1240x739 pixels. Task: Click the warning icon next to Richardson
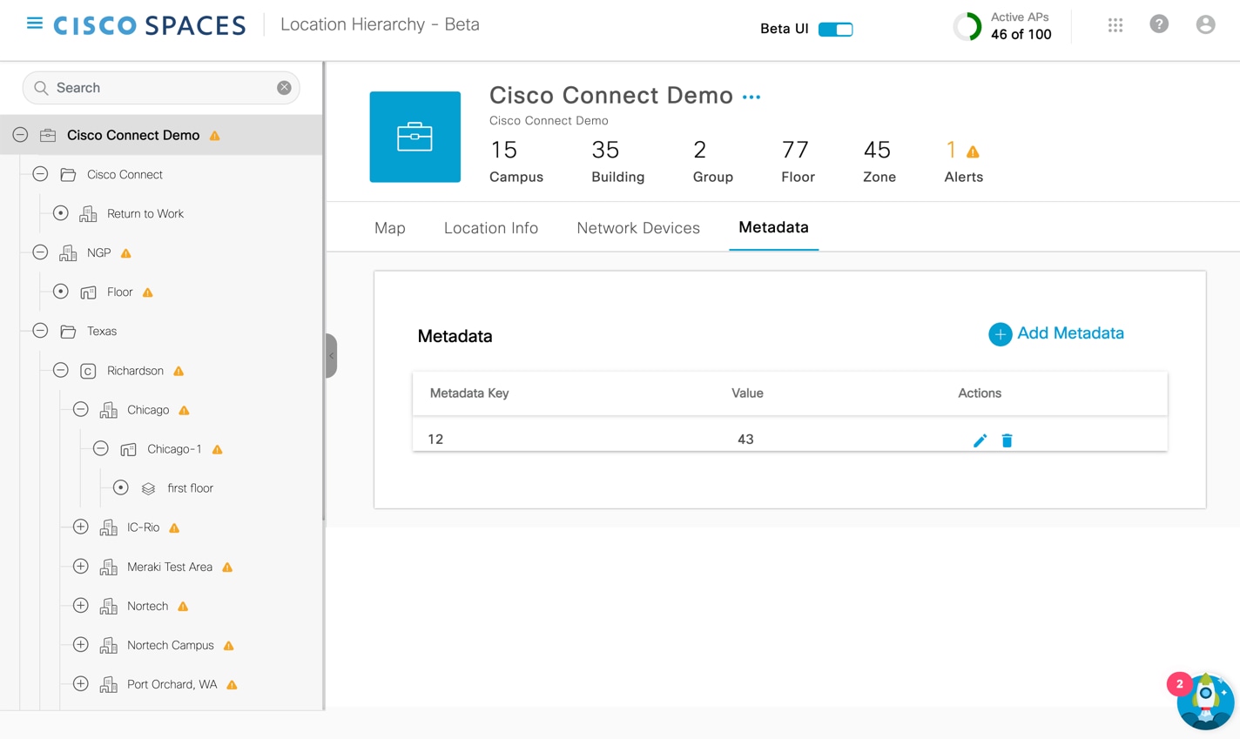click(179, 371)
